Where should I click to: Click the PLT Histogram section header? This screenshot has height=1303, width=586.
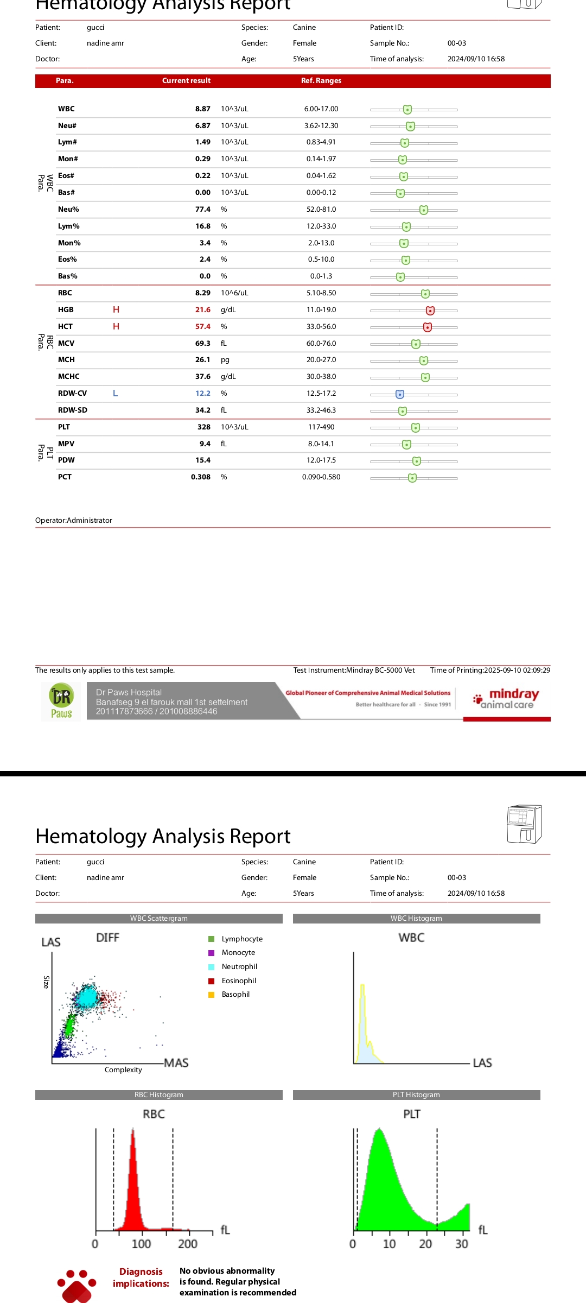(x=416, y=1095)
